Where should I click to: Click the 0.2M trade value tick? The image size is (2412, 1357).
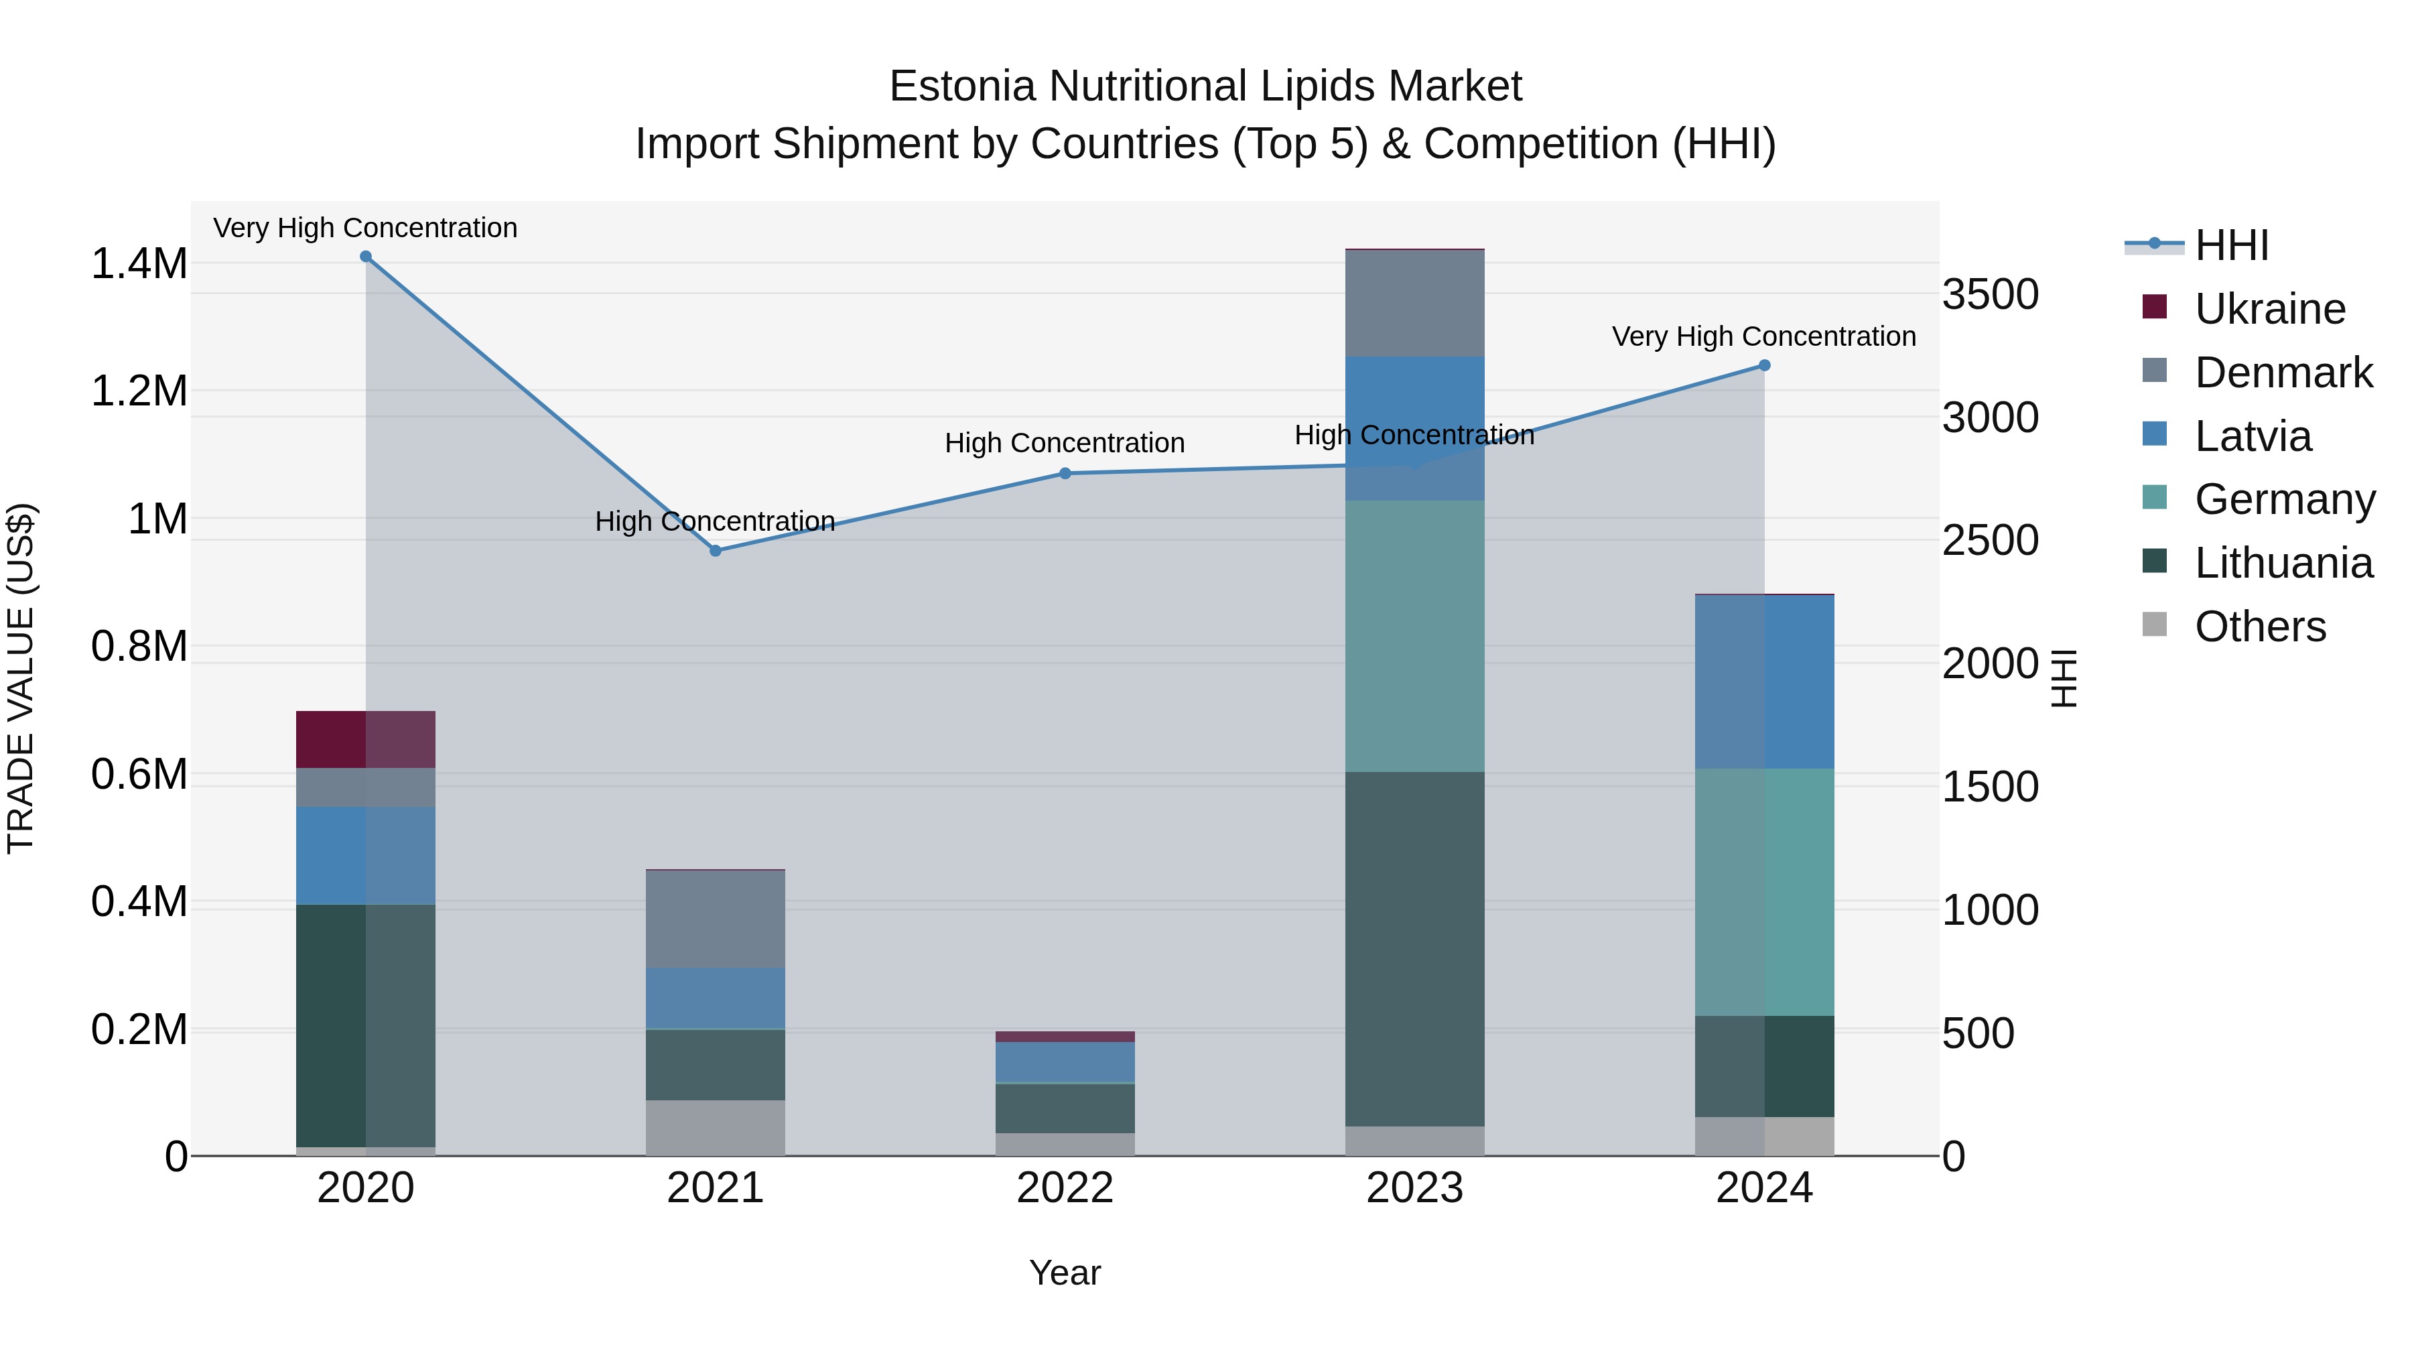click(139, 1029)
